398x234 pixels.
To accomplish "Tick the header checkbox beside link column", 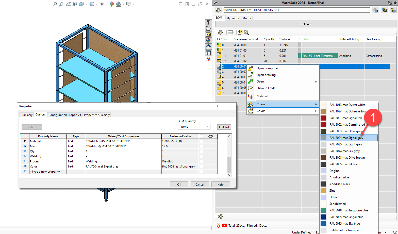I will [201, 136].
